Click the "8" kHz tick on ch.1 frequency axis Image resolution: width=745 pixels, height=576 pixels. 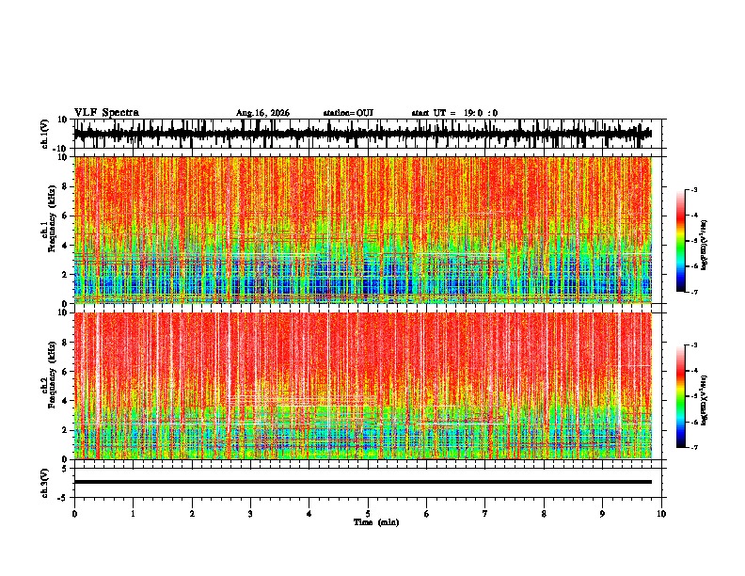pos(65,186)
